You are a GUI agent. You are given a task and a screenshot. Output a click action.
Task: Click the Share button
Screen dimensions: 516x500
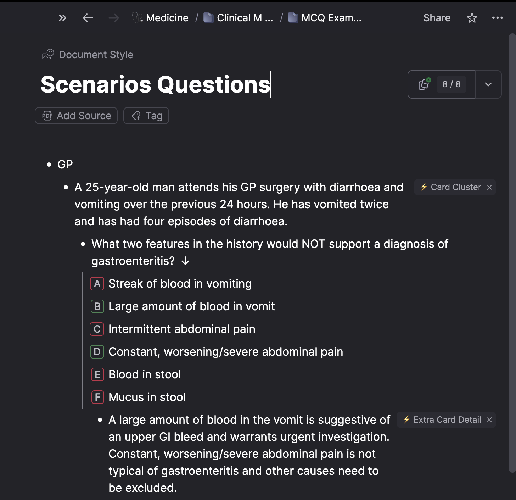[437, 18]
